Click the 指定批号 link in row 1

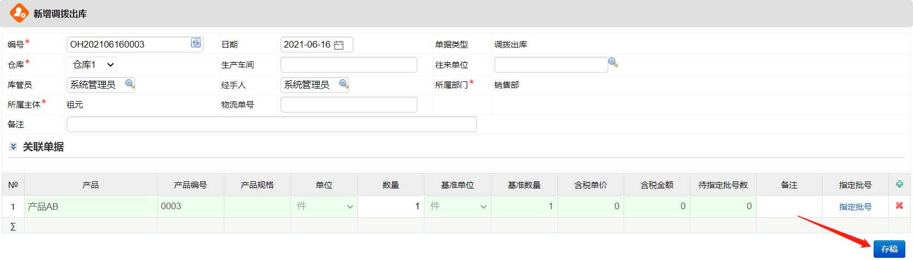tap(856, 206)
